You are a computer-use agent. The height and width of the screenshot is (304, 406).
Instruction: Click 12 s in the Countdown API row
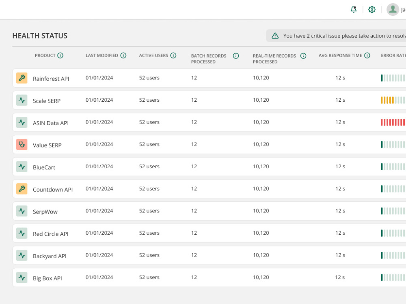340,189
